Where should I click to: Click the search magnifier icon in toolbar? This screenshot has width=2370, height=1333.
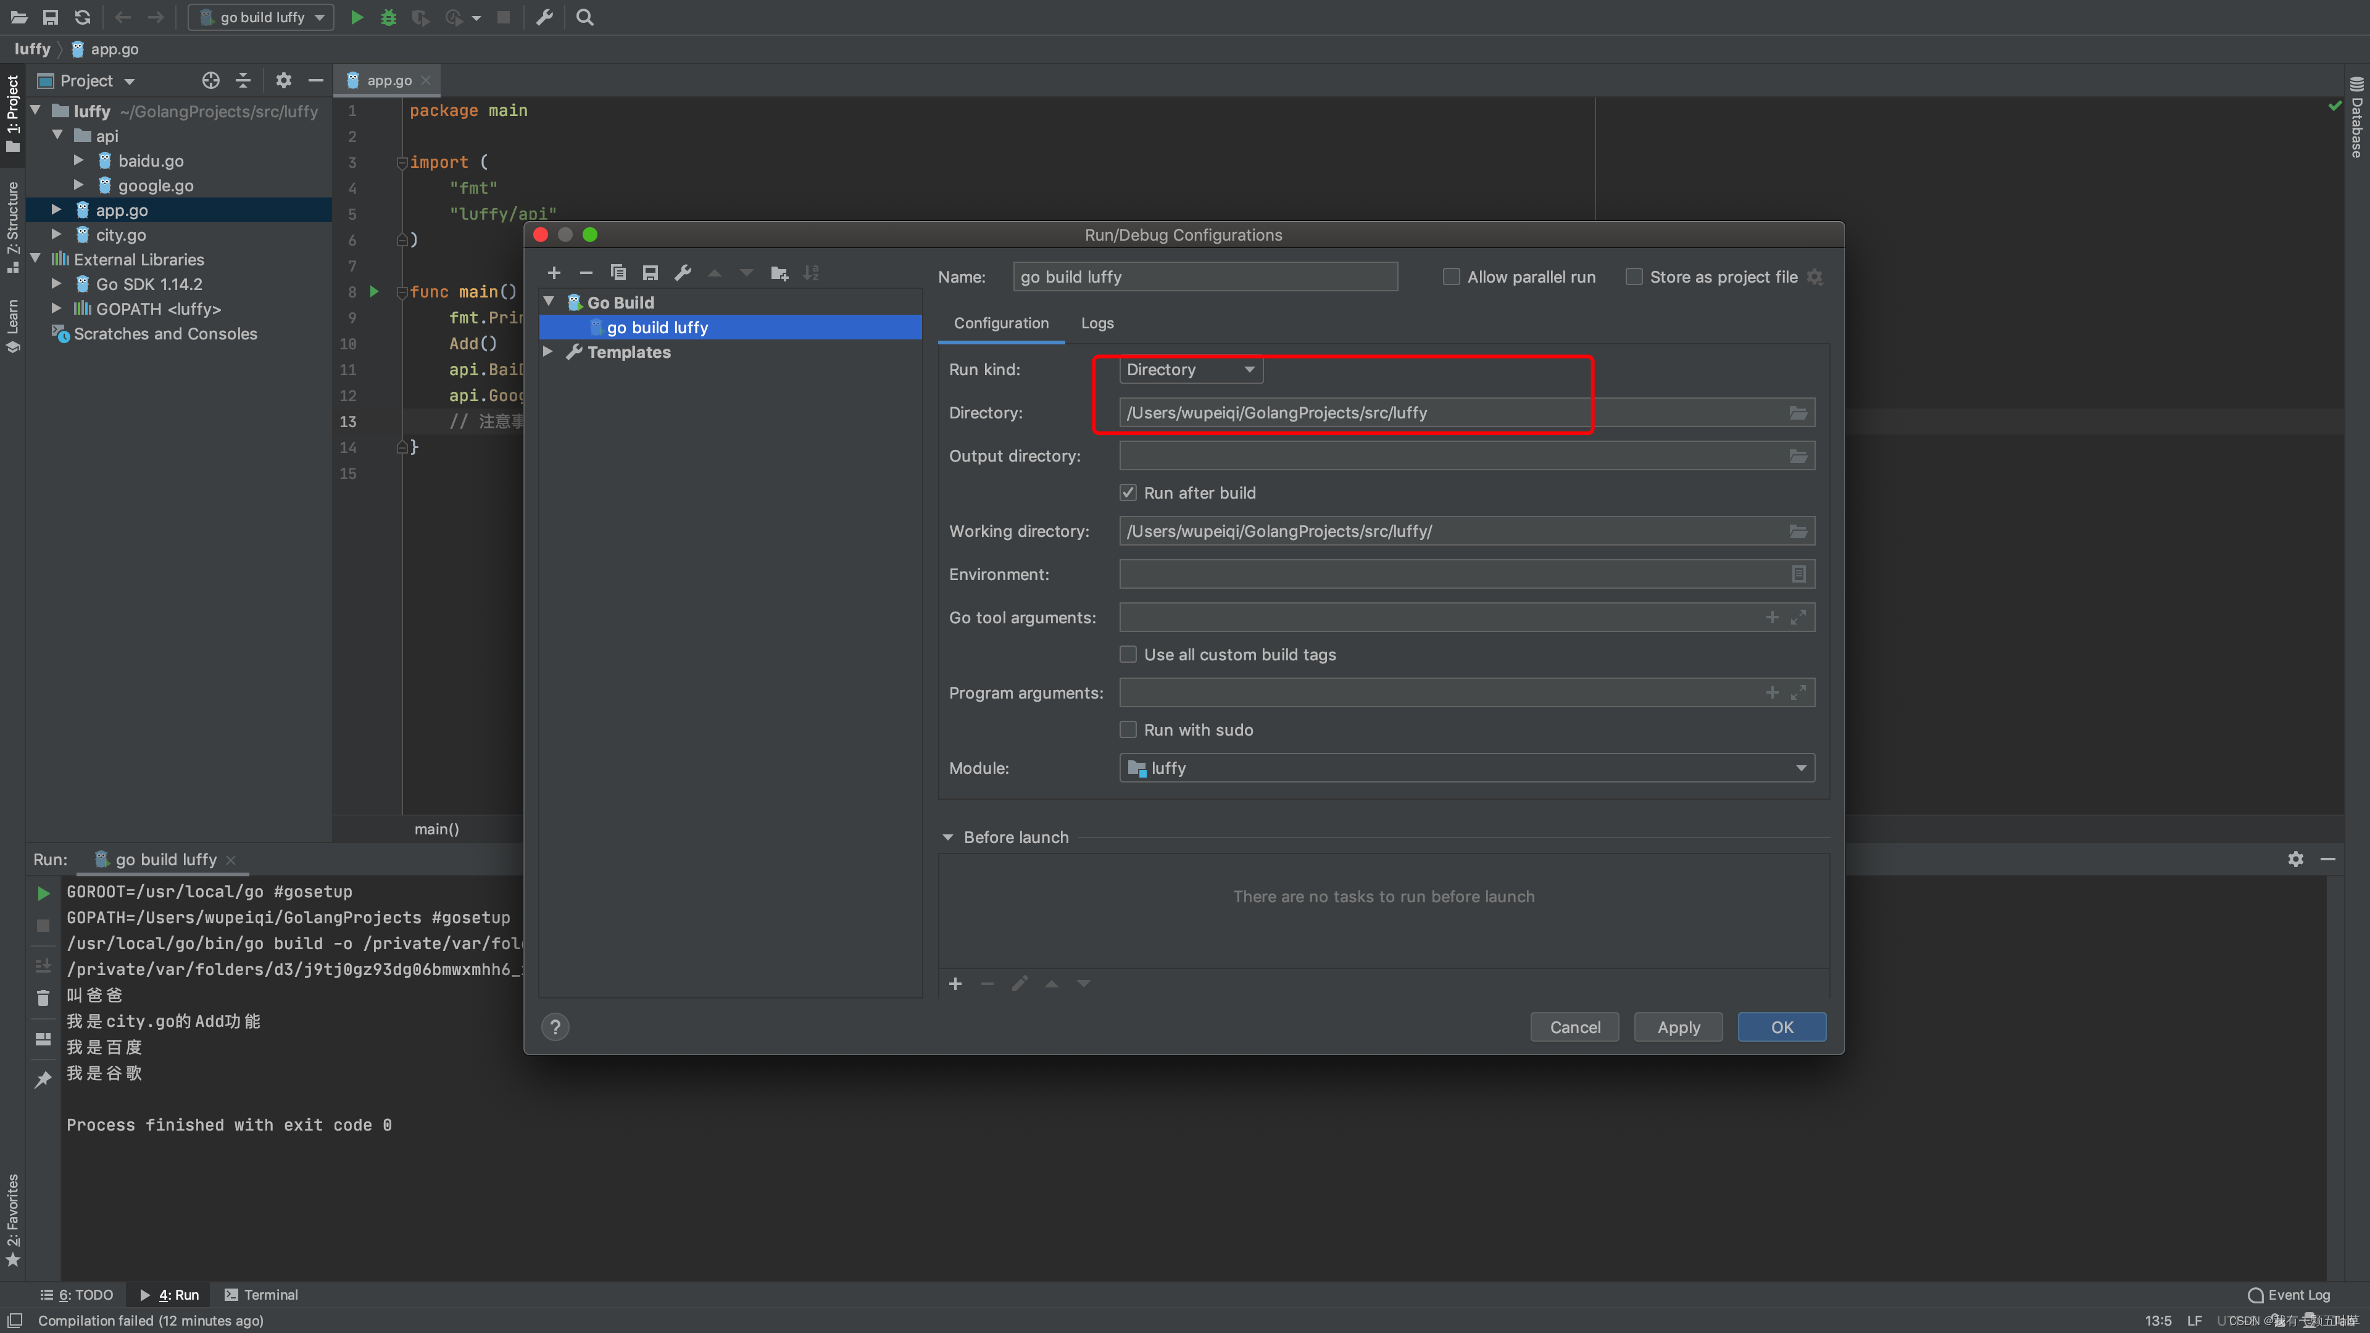[x=584, y=18]
